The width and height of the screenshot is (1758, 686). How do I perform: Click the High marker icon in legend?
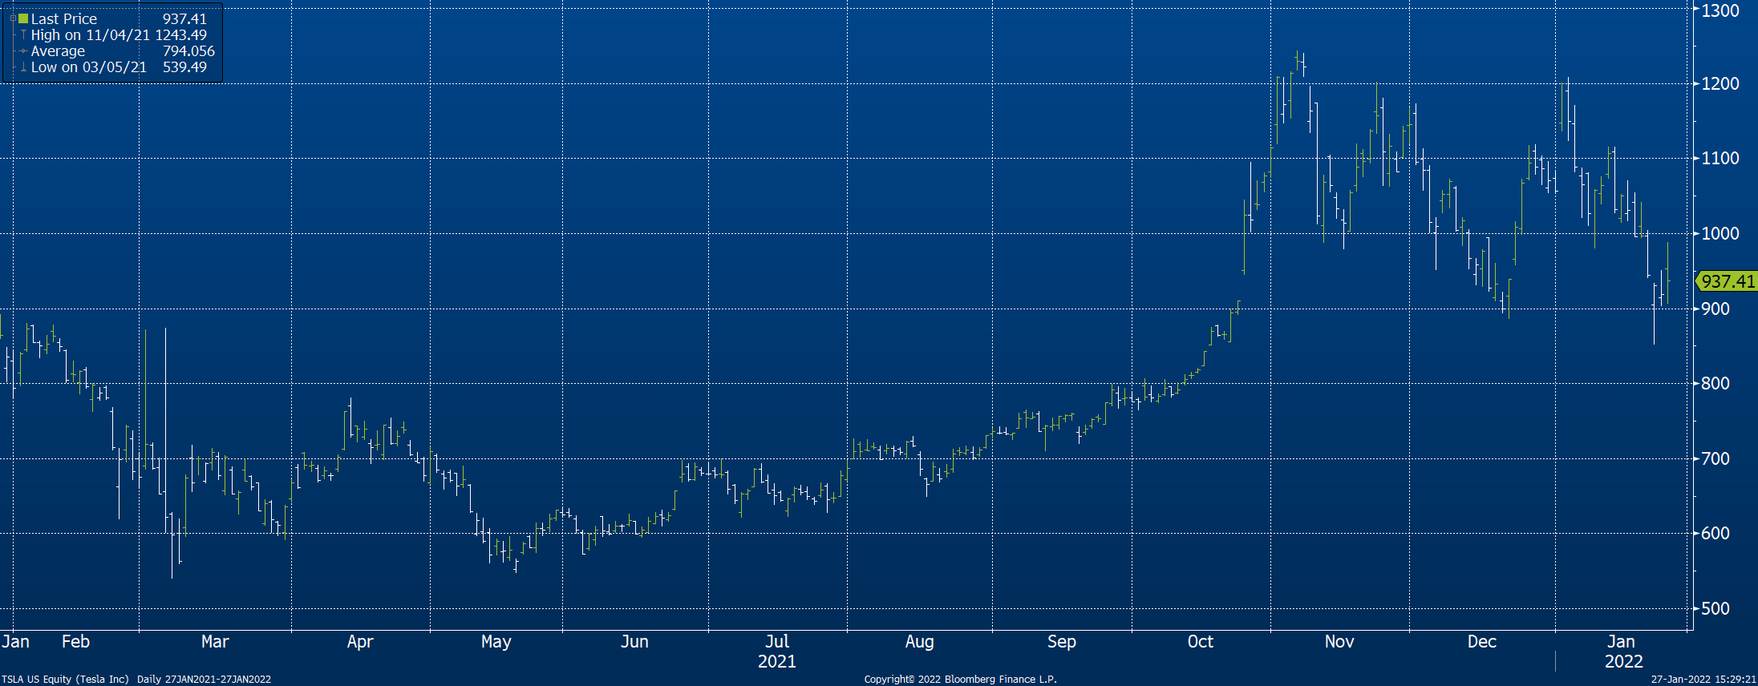coord(24,35)
